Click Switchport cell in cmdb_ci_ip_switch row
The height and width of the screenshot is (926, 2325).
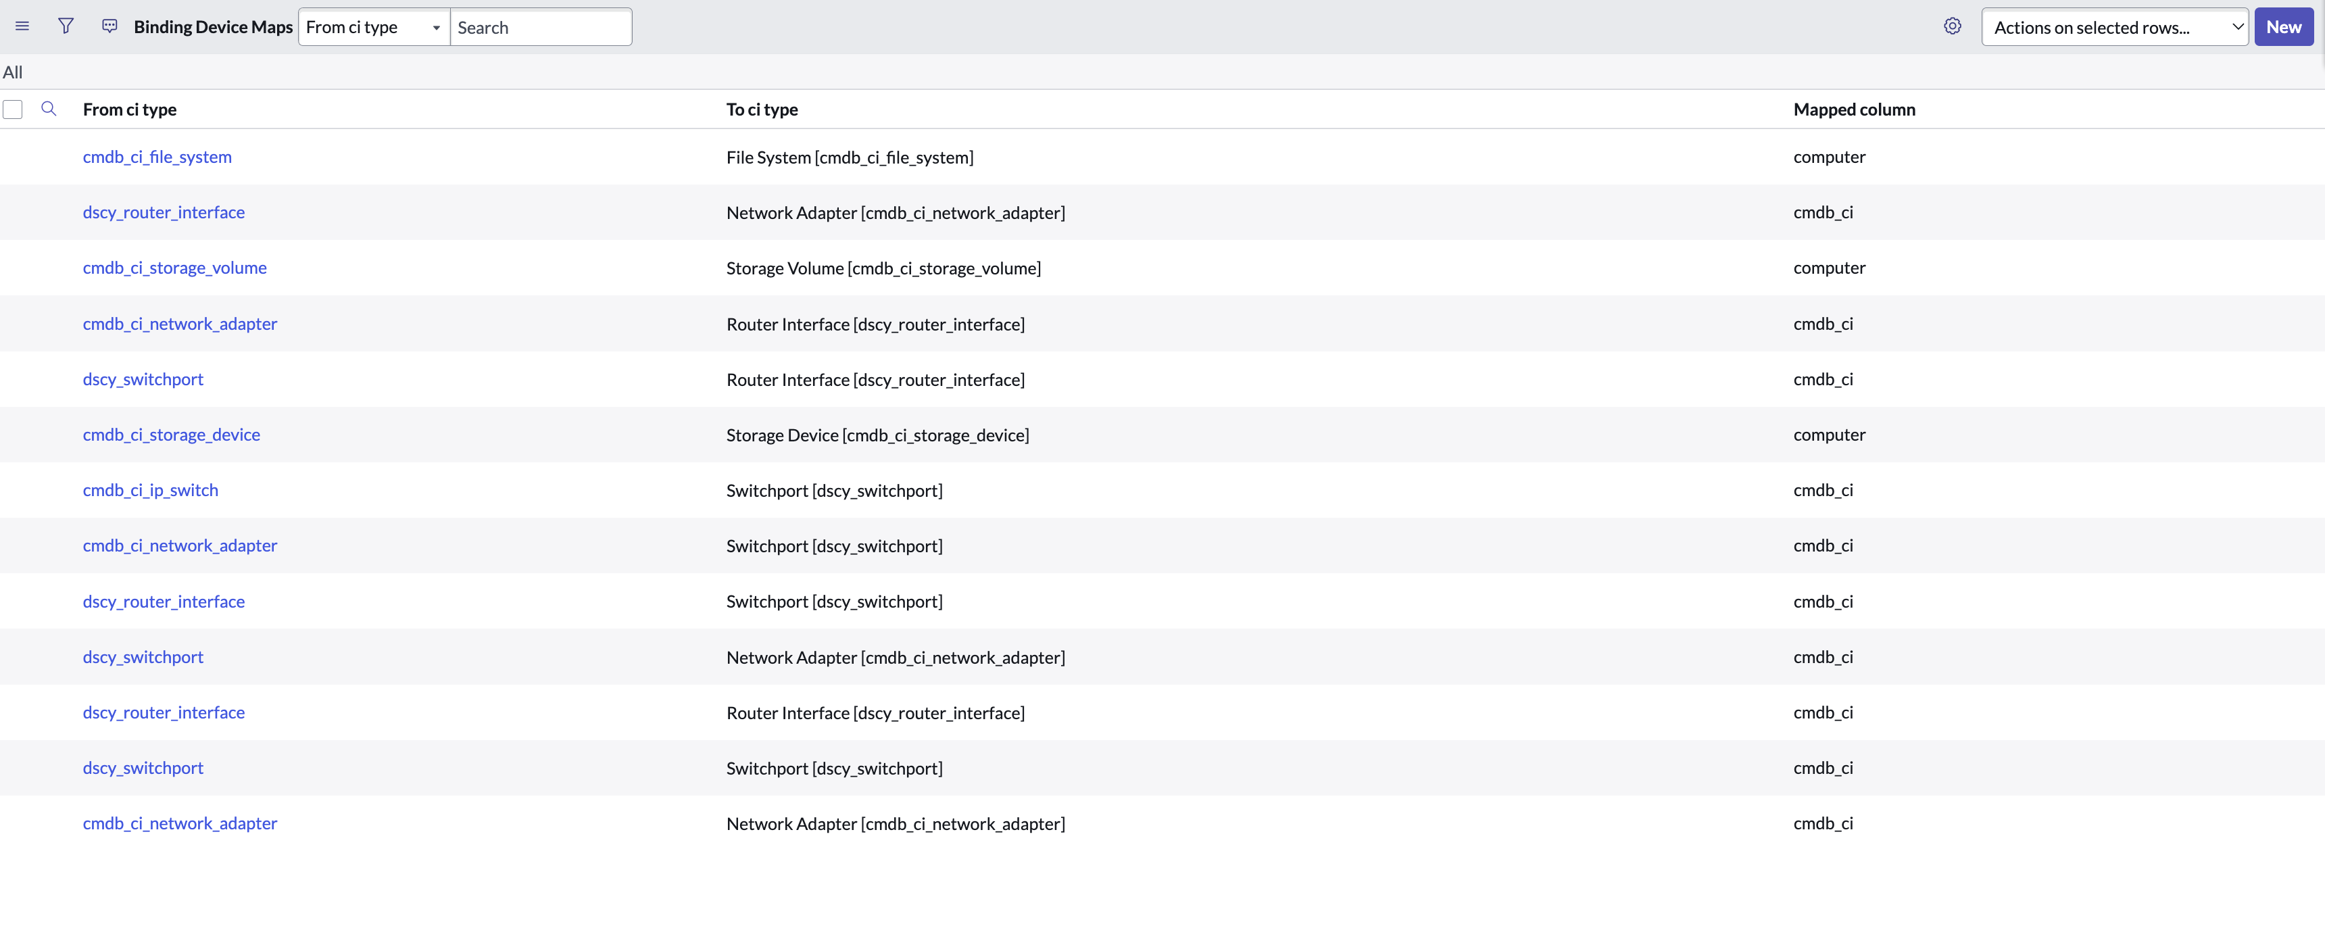834,490
